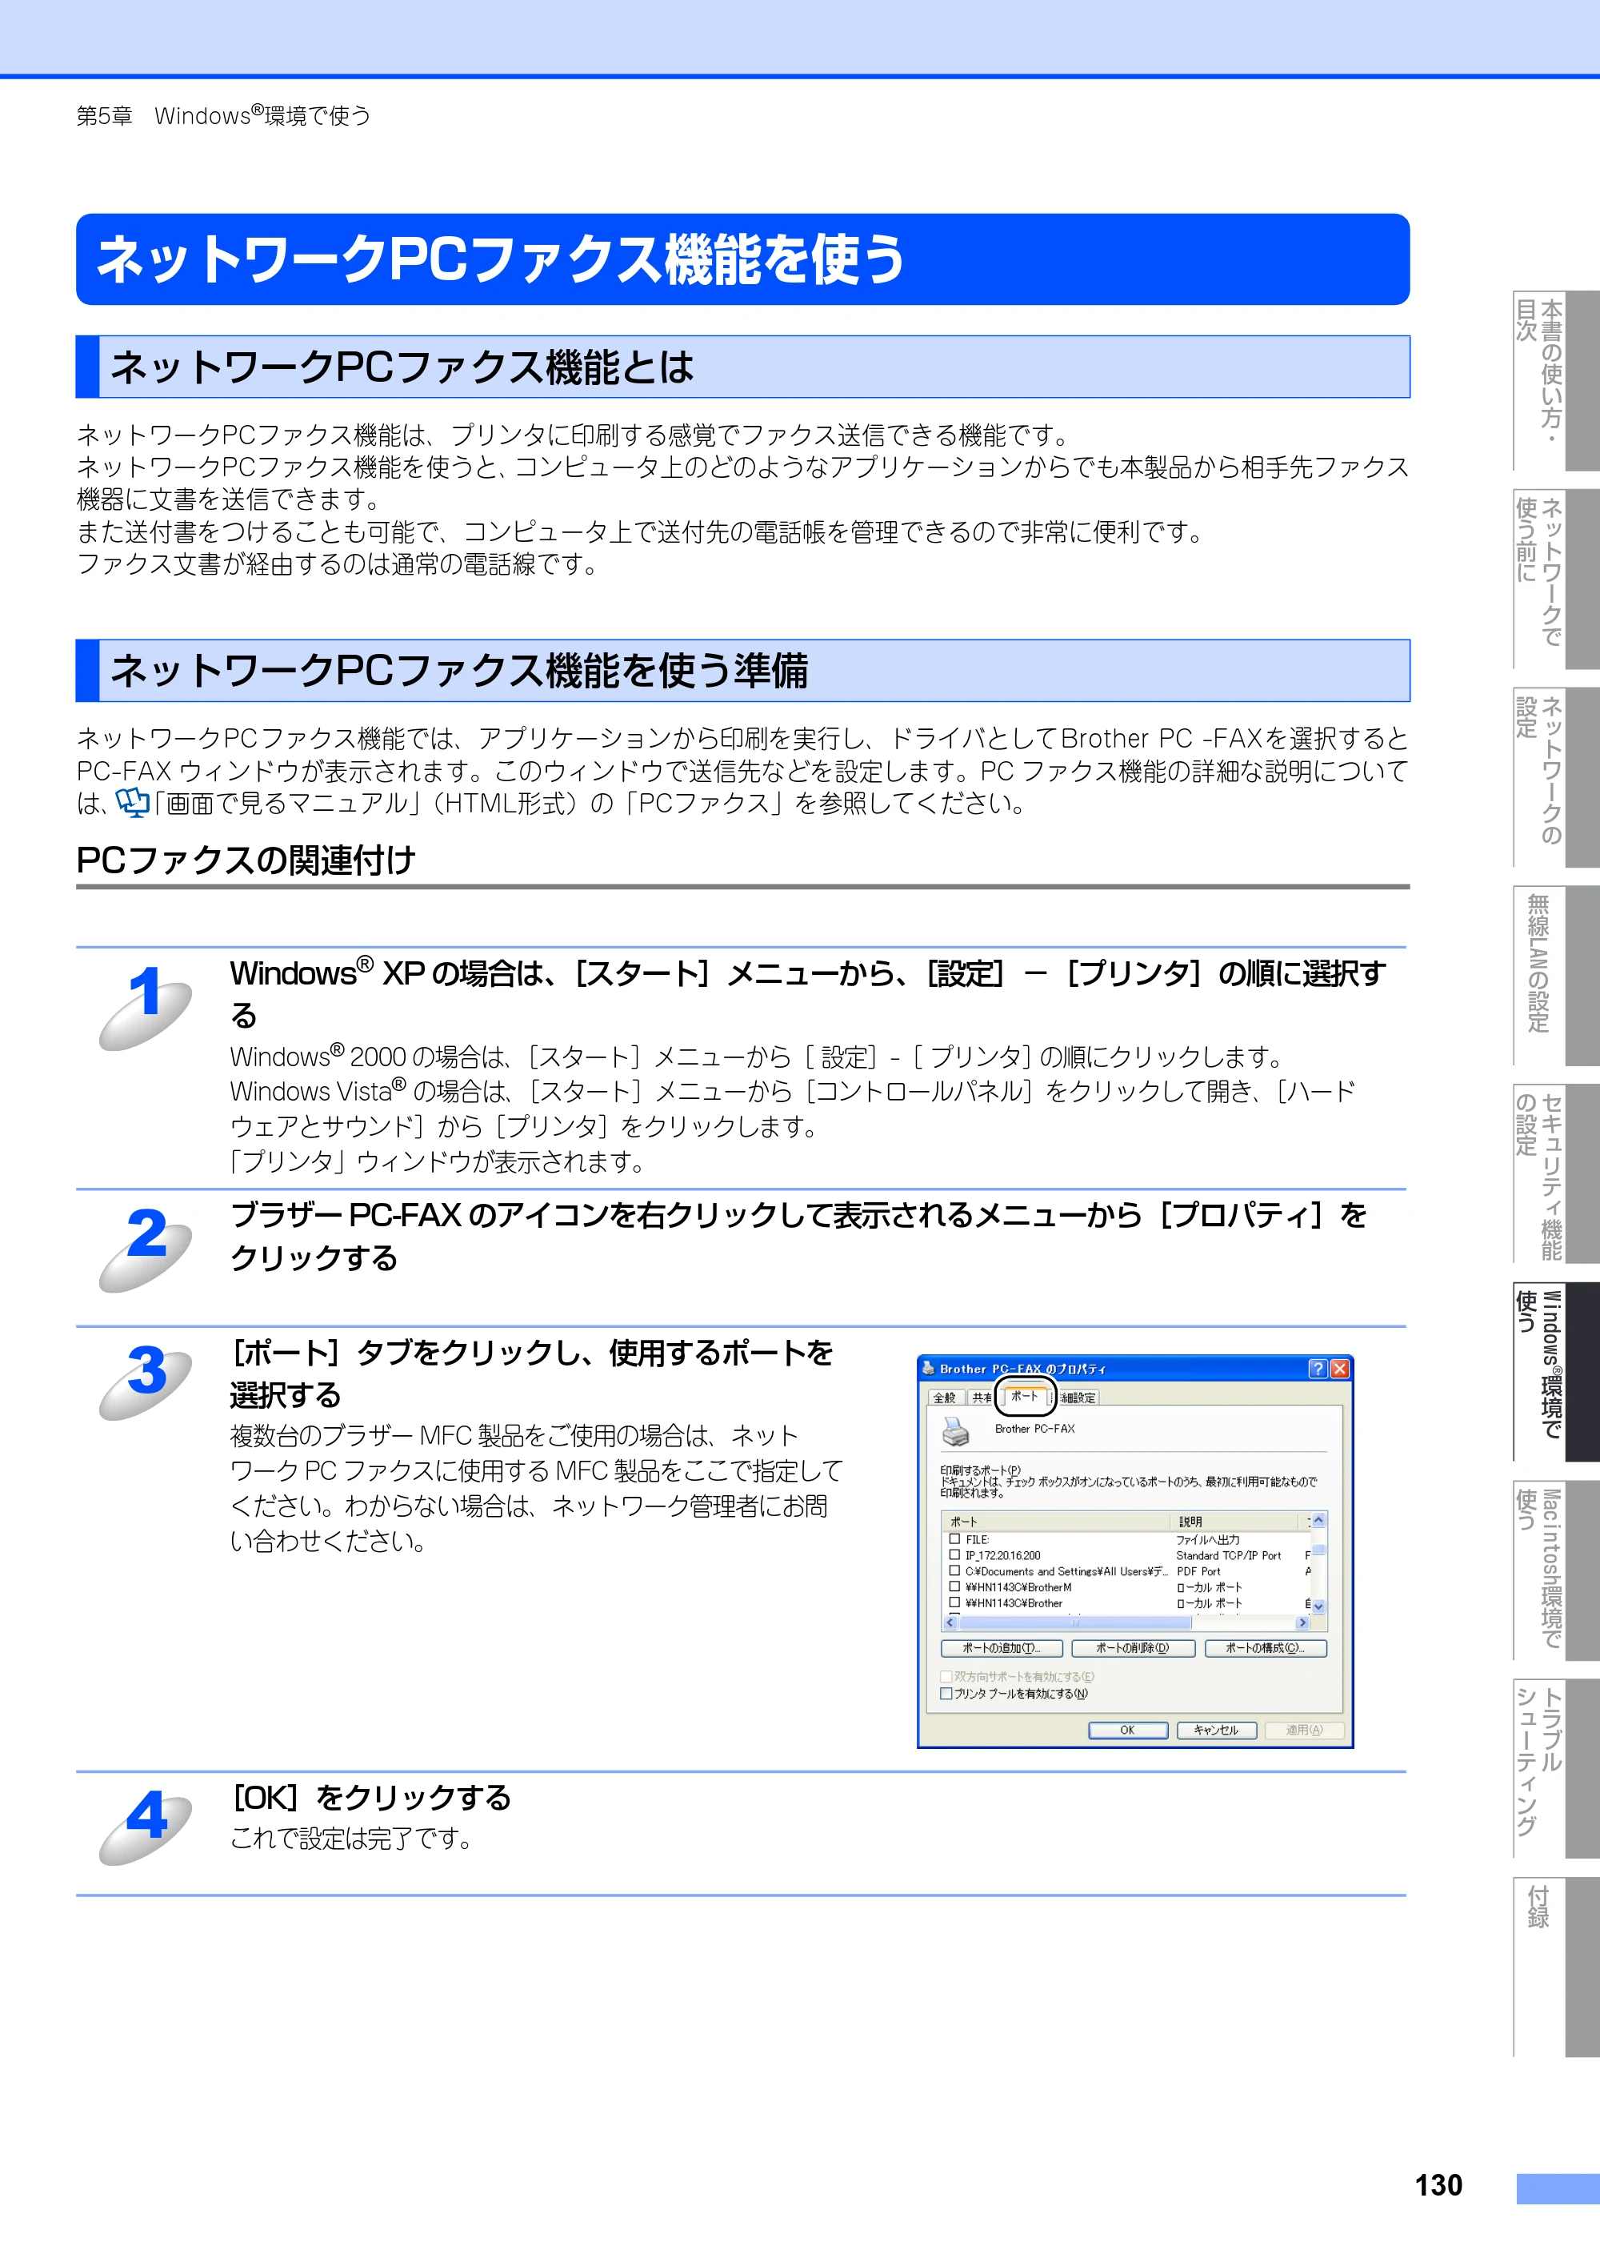Click the help question mark button in the dialog
This screenshot has width=1600, height=2266.
coord(1318,1368)
